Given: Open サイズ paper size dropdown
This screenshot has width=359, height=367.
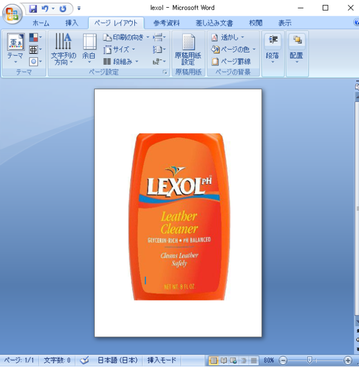Looking at the screenshot, I should click(x=119, y=50).
